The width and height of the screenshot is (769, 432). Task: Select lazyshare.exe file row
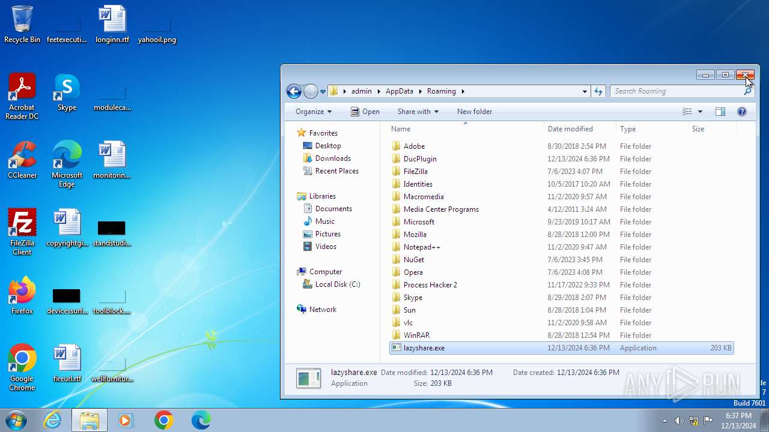click(562, 348)
